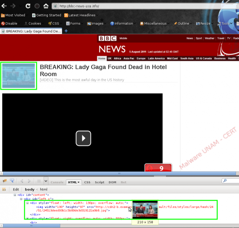This screenshot has width=239, height=228.
Task: Click the Firebug forward arrow
Action: click(x=29, y=181)
